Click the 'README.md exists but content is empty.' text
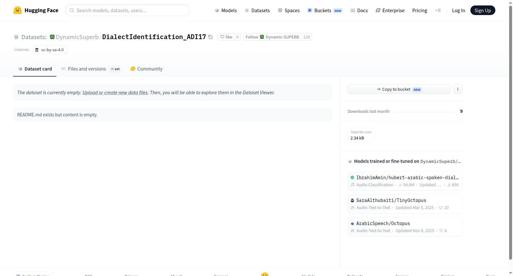The height and width of the screenshot is (276, 513). click(57, 114)
